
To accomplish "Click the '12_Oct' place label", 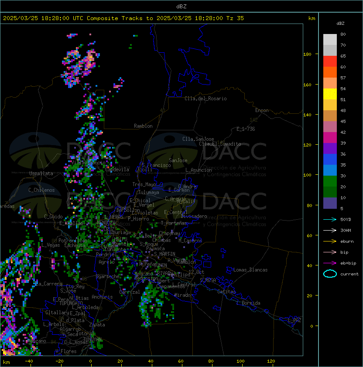I will tap(196, 272).
